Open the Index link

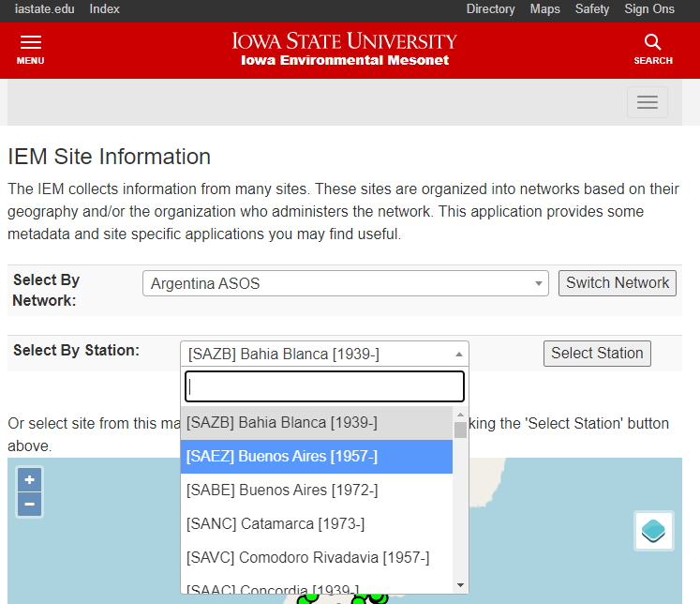pos(104,9)
